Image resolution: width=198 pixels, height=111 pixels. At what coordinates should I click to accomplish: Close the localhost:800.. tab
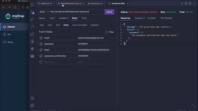point(128,3)
